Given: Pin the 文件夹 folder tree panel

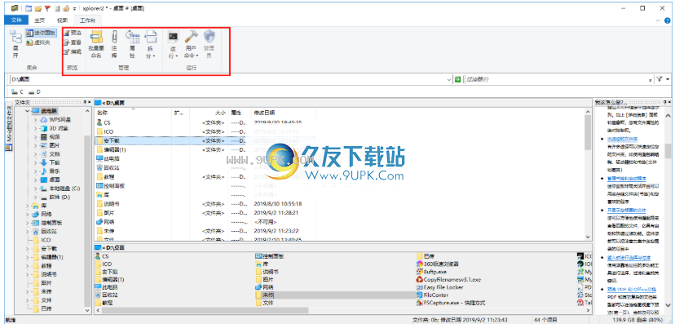Looking at the screenshot, I should click(85, 102).
